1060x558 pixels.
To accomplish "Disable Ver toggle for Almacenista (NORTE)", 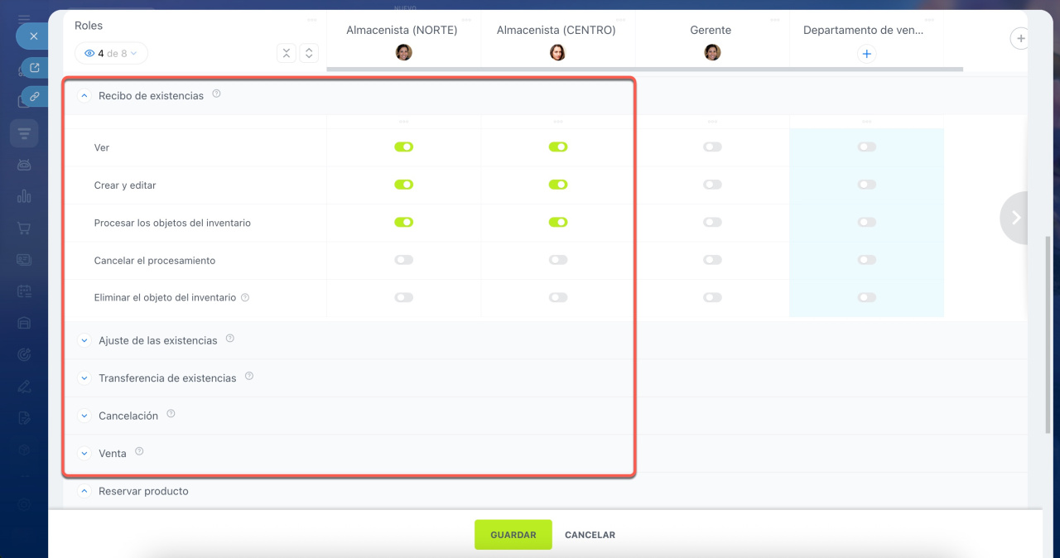I will click(x=403, y=147).
